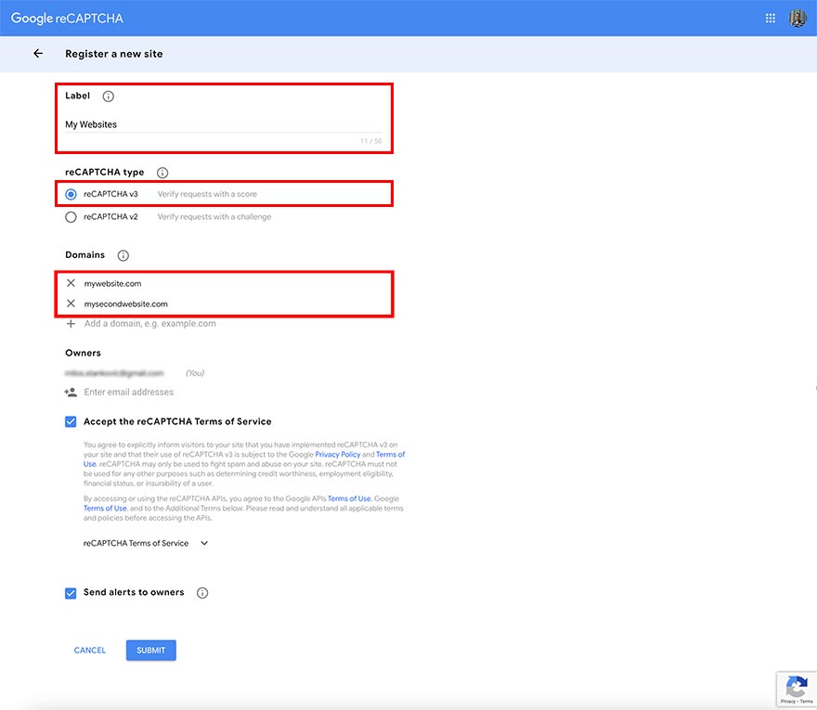Click the Add a domain input field
The width and height of the screenshot is (817, 710).
click(150, 324)
